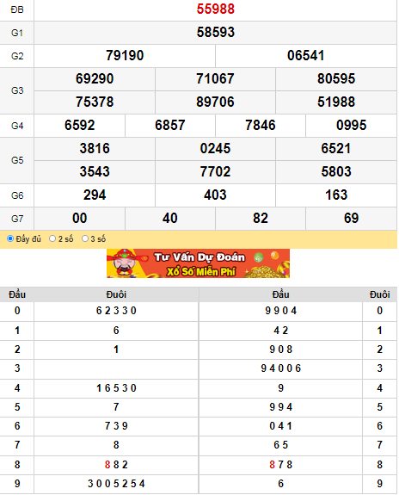The image size is (399, 495).
Task: Click the G1 prize number 58593
Action: click(216, 32)
